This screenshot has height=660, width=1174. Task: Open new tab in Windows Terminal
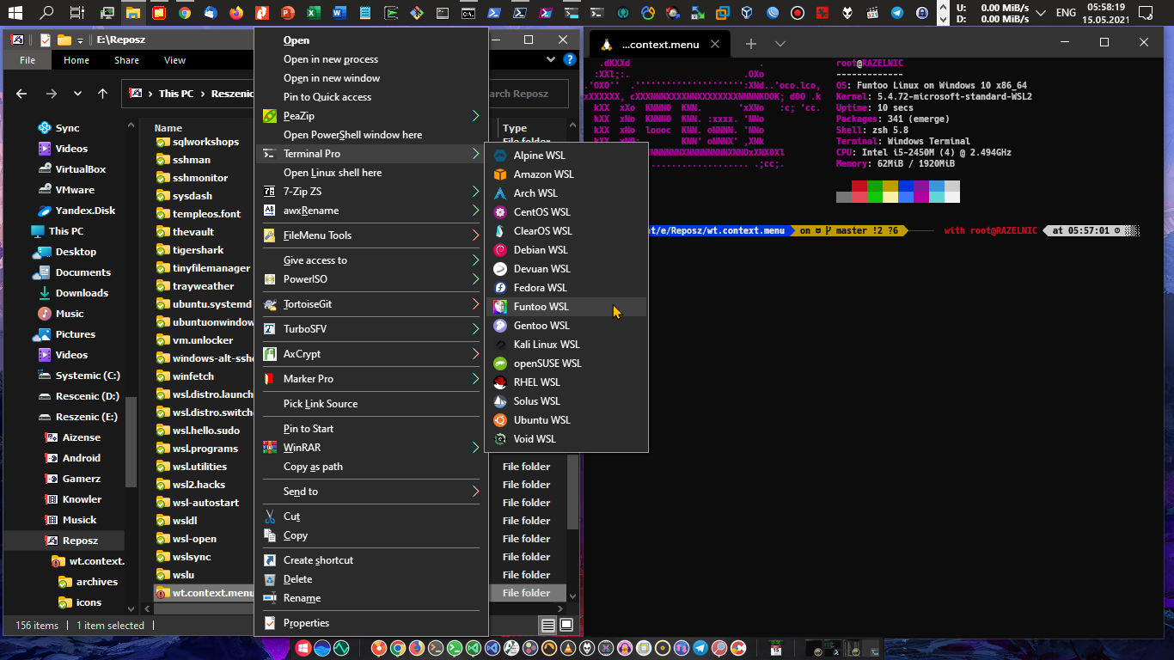[750, 44]
